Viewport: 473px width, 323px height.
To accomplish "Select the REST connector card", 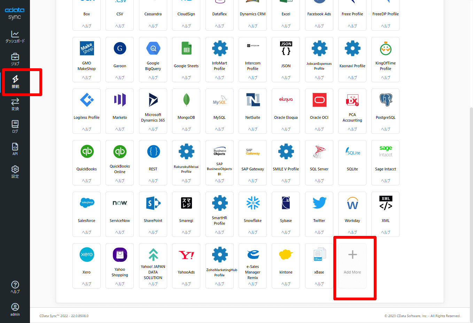I will point(153,163).
